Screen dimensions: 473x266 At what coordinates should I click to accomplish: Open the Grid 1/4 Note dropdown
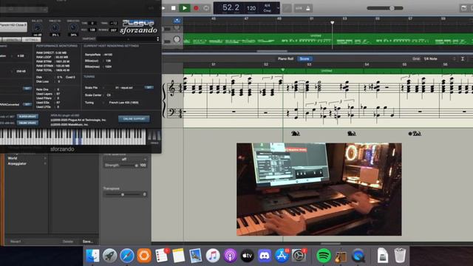coord(439,59)
